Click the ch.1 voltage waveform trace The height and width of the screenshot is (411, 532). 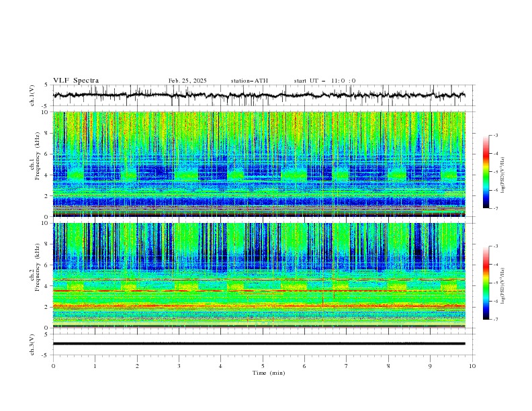click(x=259, y=95)
